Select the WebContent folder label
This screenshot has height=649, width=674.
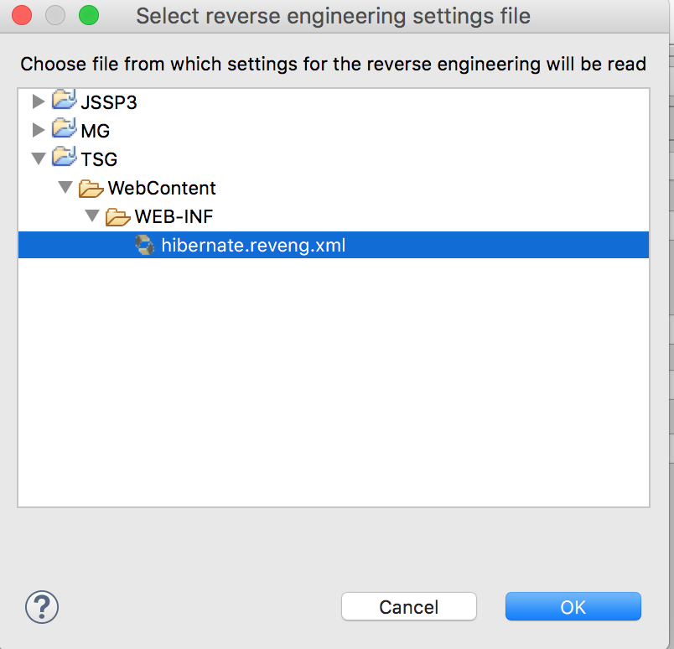(x=162, y=188)
